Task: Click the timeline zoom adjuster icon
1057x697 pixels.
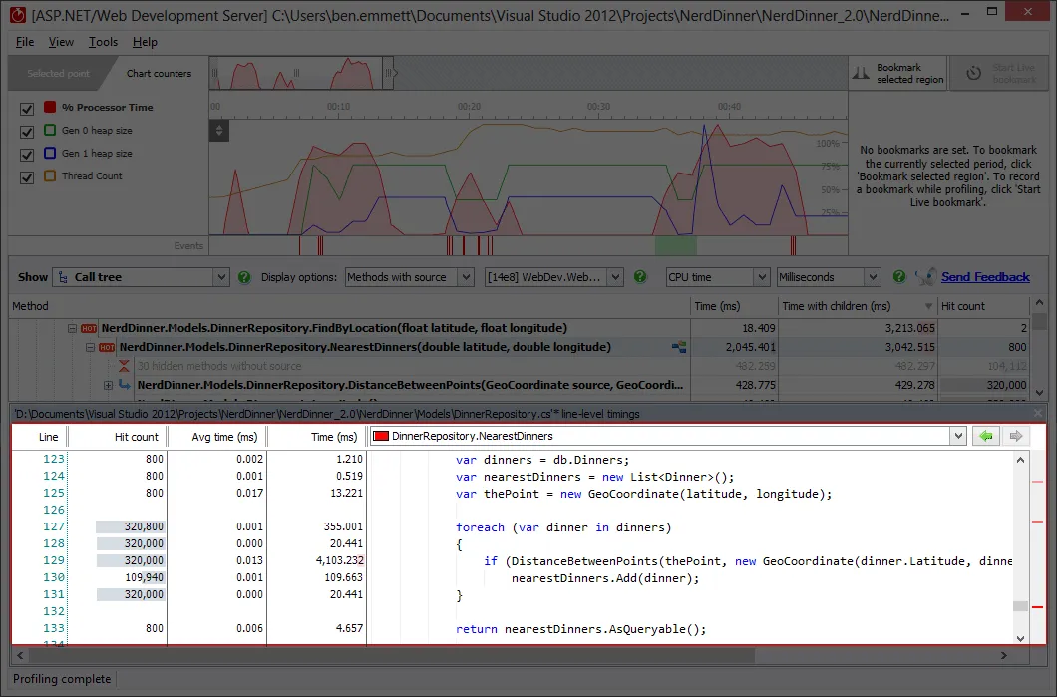Action: tap(219, 130)
